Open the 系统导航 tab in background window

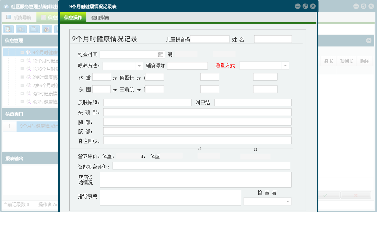click(x=19, y=17)
